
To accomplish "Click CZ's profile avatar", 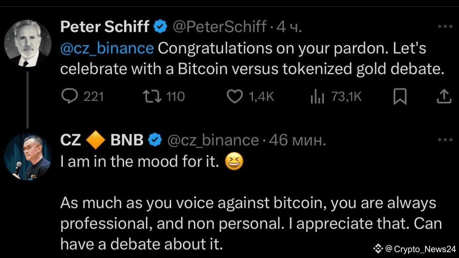I will point(28,157).
